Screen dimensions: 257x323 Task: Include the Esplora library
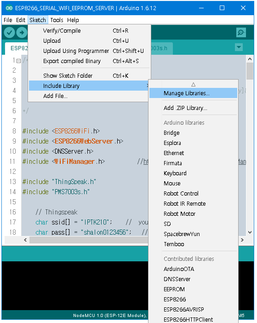pyautogui.click(x=193, y=143)
